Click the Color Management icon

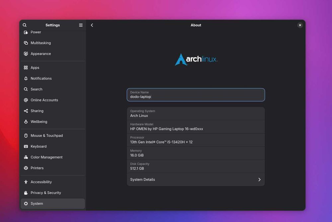26,157
